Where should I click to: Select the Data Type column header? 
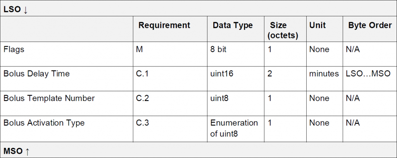(x=233, y=25)
